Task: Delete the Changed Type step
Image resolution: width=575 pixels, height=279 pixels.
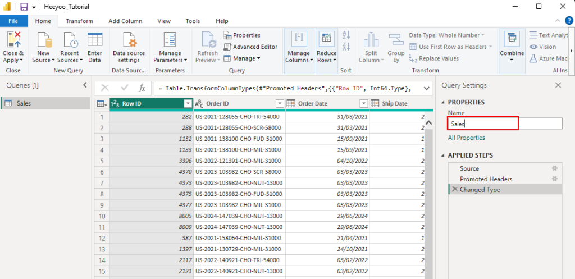Action: click(x=455, y=189)
